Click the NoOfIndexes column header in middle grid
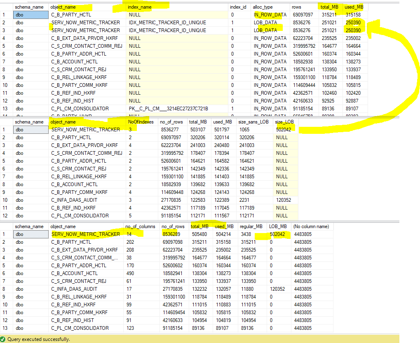420x343 pixels. coord(141,122)
